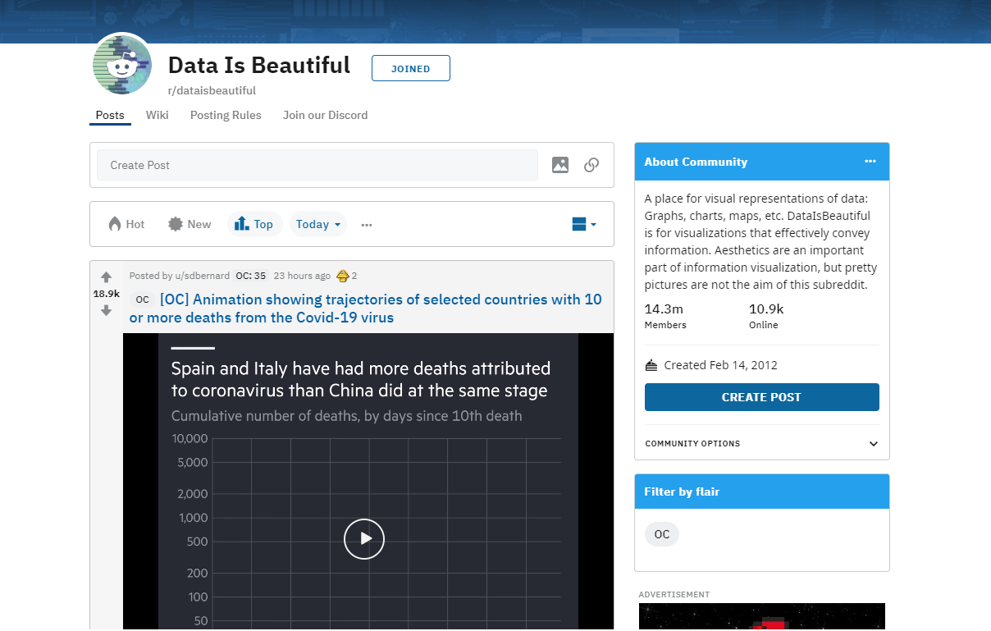Image resolution: width=991 pixels, height=631 pixels.
Task: Click the 18.9k vote score
Action: [106, 294]
